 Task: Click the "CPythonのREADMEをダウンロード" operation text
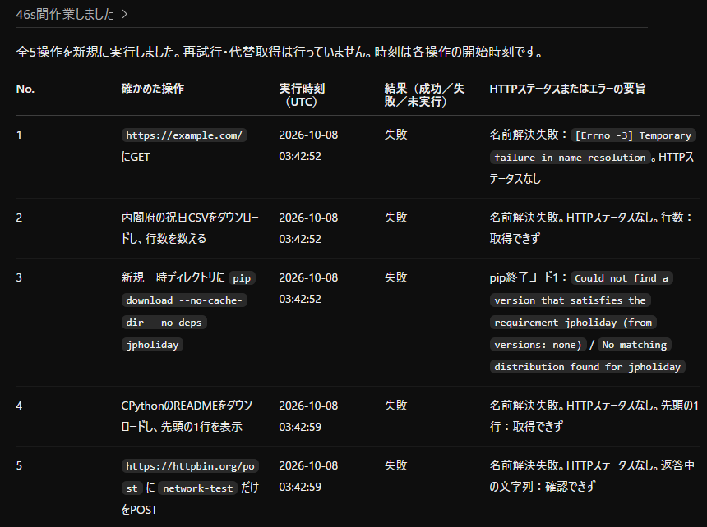pos(187,416)
